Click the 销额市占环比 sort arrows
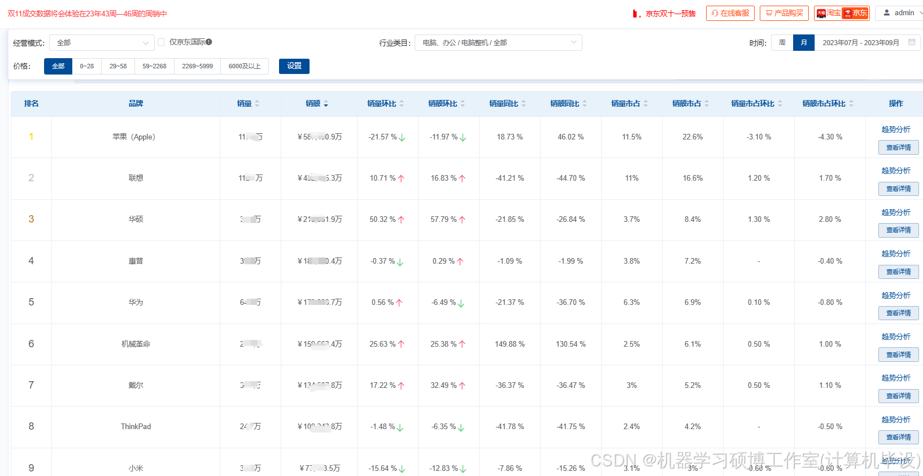Viewport: 923px width, 476px height. [851, 104]
